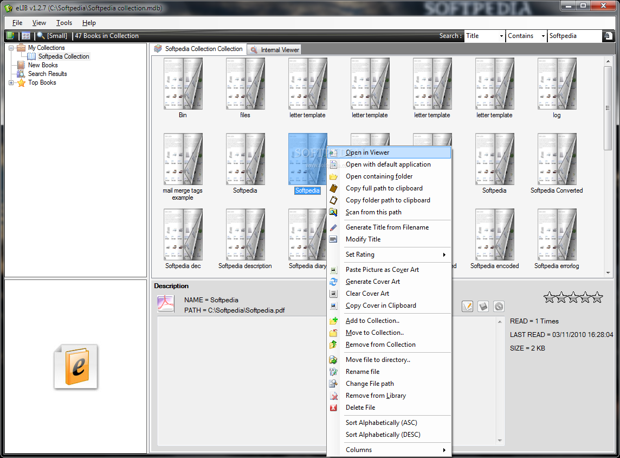
Task: Choose Sort Alphabetically (ASC)
Action: (x=389, y=422)
